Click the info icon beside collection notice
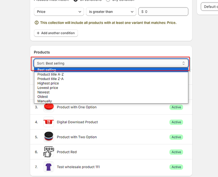Image resolution: width=218 pixels, height=177 pixels. pyautogui.click(x=36, y=23)
